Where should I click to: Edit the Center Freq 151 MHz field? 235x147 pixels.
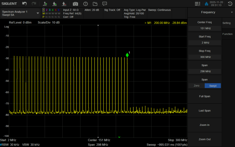(x=204, y=28)
